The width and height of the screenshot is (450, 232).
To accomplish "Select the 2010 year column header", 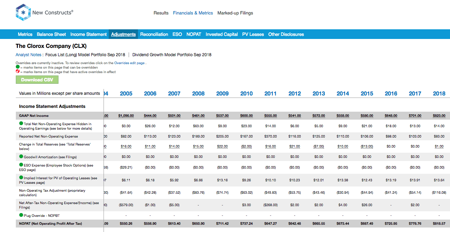I will [x=246, y=93].
